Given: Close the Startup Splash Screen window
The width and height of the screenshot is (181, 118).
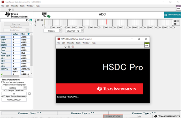Looking at the screenshot, I should [146, 39].
